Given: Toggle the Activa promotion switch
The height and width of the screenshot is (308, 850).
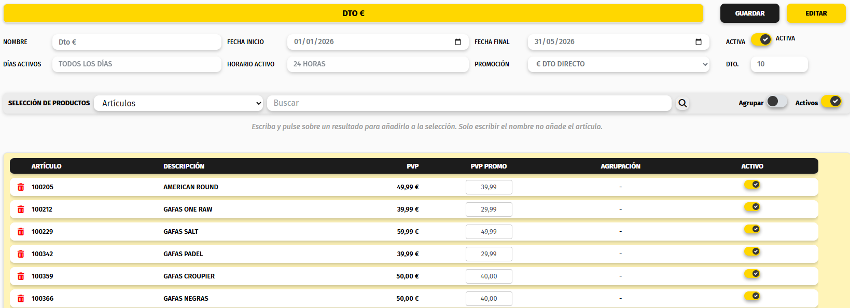Looking at the screenshot, I should pos(761,39).
